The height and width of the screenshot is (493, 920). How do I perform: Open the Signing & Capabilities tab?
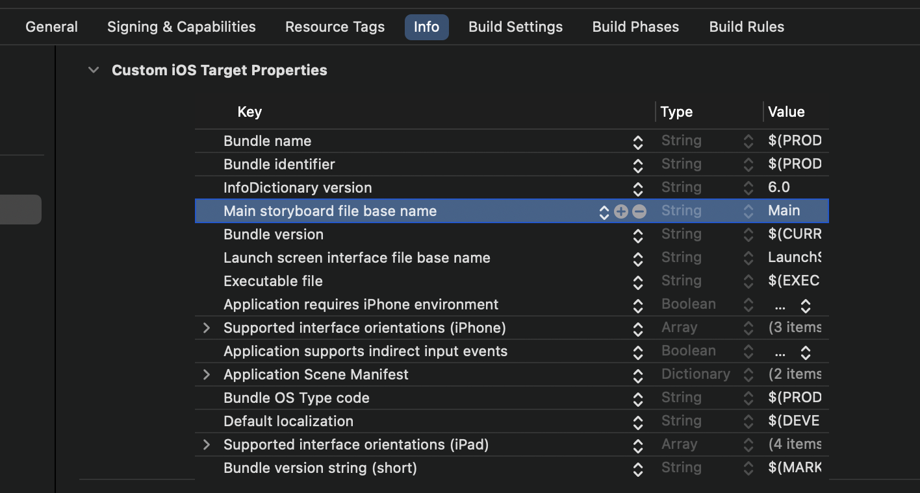click(x=181, y=27)
